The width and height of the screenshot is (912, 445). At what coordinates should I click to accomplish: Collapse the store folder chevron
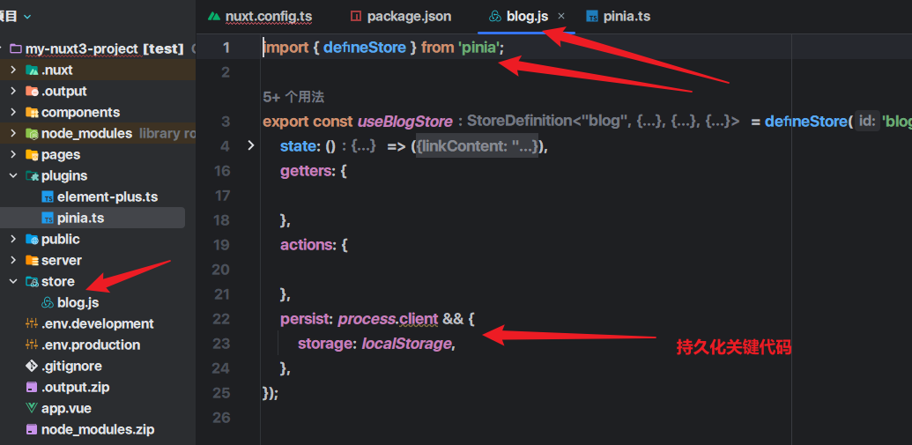pos(13,282)
